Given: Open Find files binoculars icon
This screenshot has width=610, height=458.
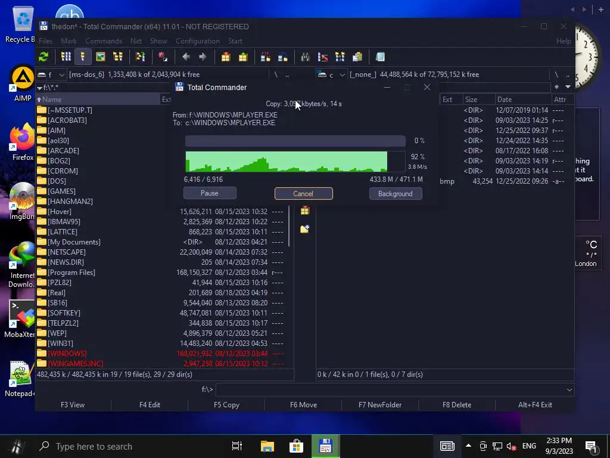Looking at the screenshot, I should 306,57.
